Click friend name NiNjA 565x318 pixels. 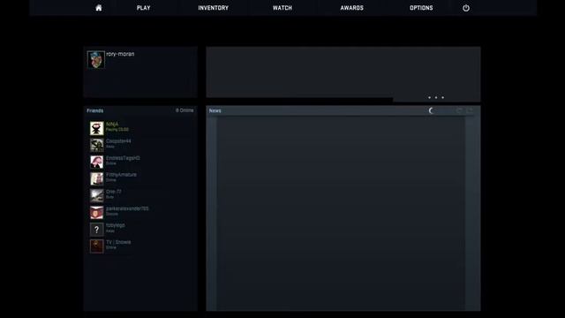click(x=112, y=124)
